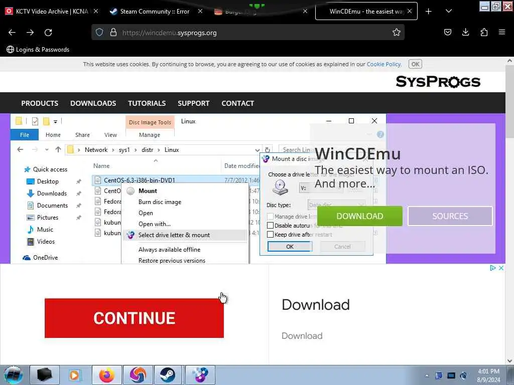
Task: Click scrollbar down arrow at page bottom
Action: (509, 361)
